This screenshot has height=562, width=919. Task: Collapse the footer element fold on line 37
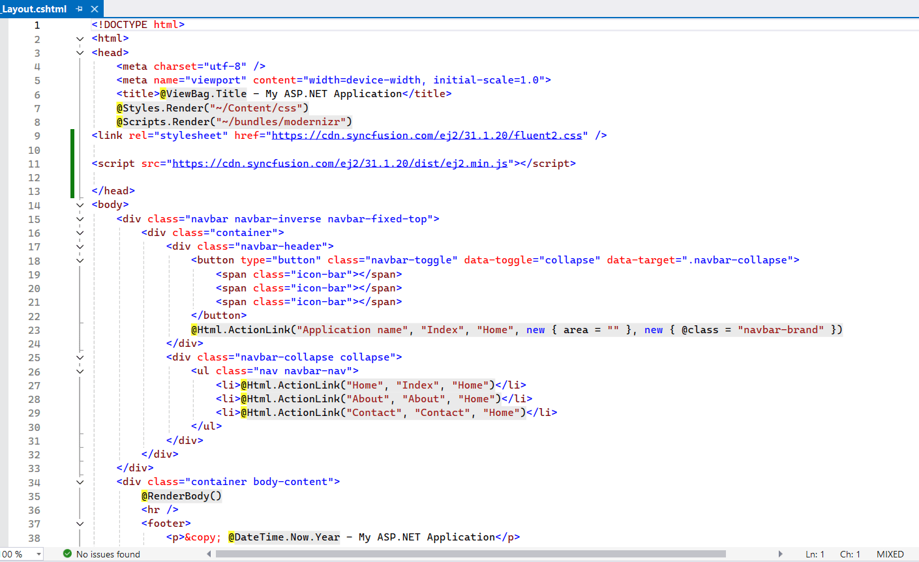point(80,524)
